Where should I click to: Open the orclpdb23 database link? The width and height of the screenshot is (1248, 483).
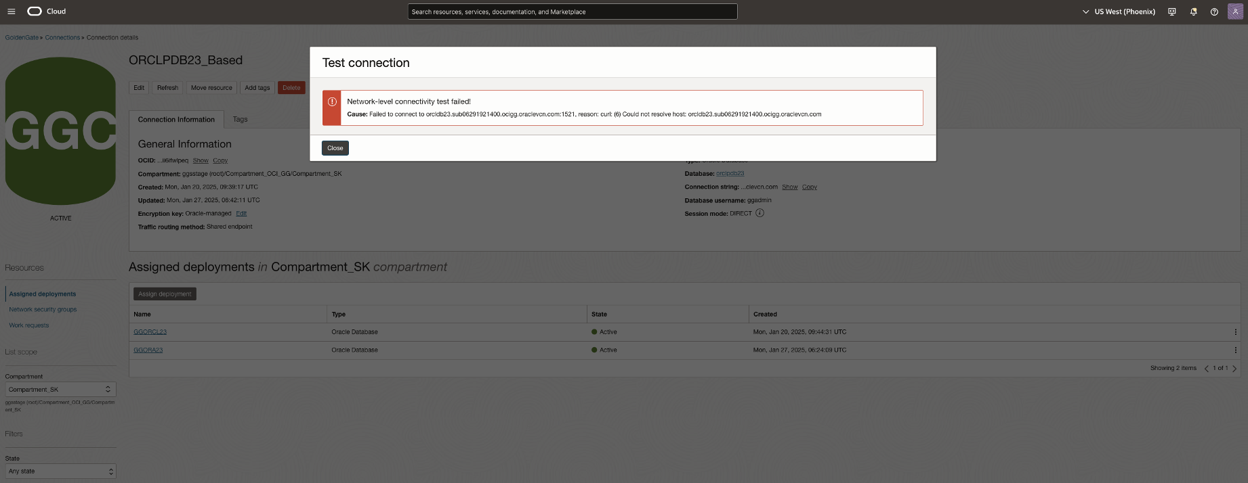click(x=730, y=174)
